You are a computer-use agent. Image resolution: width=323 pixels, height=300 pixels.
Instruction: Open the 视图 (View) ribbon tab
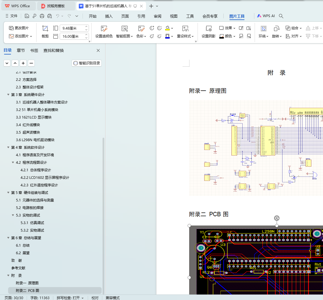click(x=174, y=16)
